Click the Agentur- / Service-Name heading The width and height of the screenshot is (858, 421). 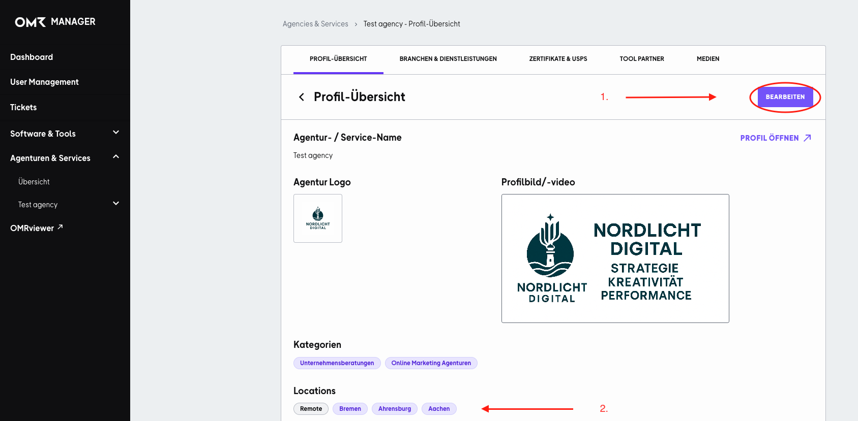point(347,138)
